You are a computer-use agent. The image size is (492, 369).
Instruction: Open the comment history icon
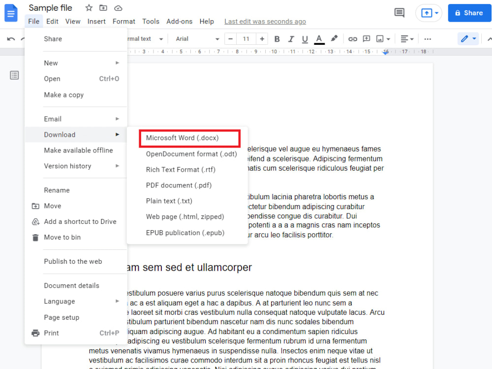(x=399, y=13)
